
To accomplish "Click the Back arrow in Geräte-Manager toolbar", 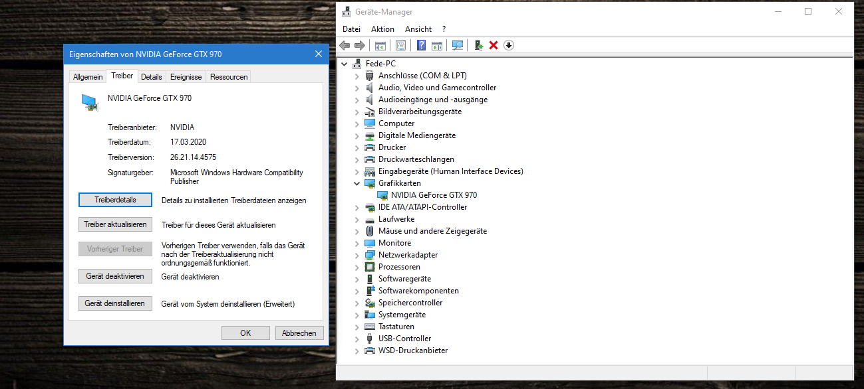I will tap(345, 45).
